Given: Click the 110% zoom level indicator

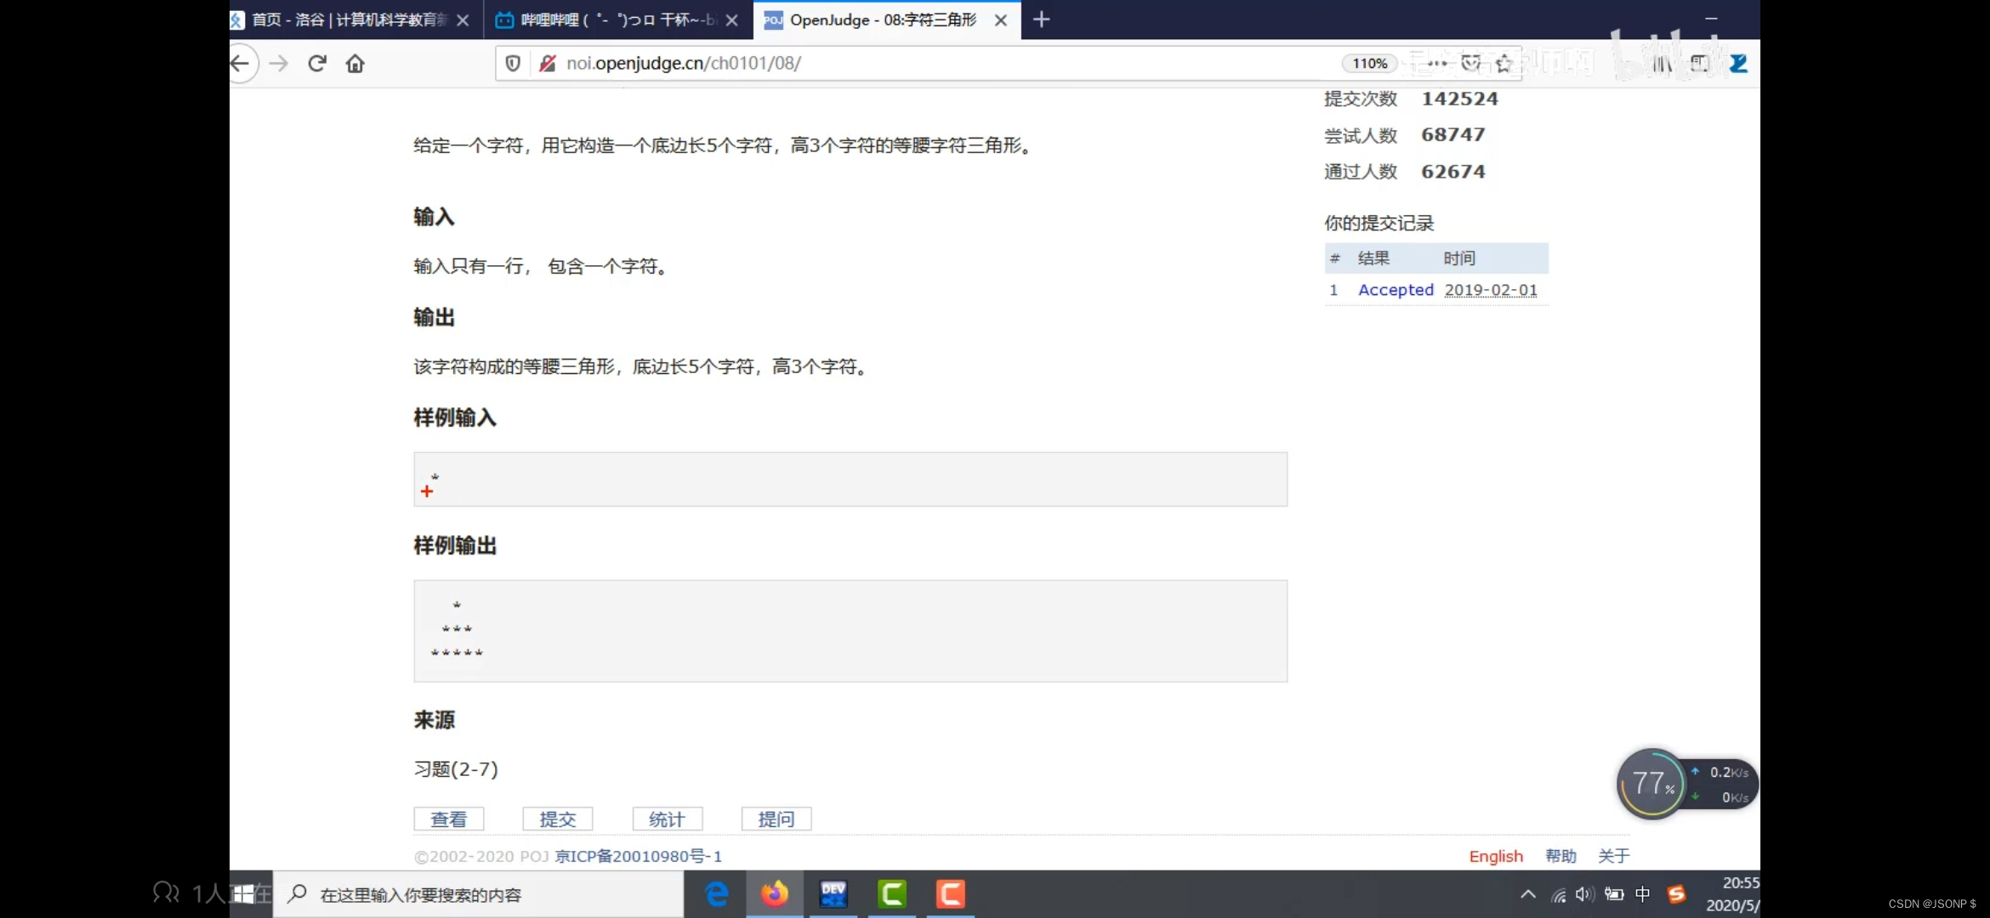Looking at the screenshot, I should pyautogui.click(x=1369, y=63).
